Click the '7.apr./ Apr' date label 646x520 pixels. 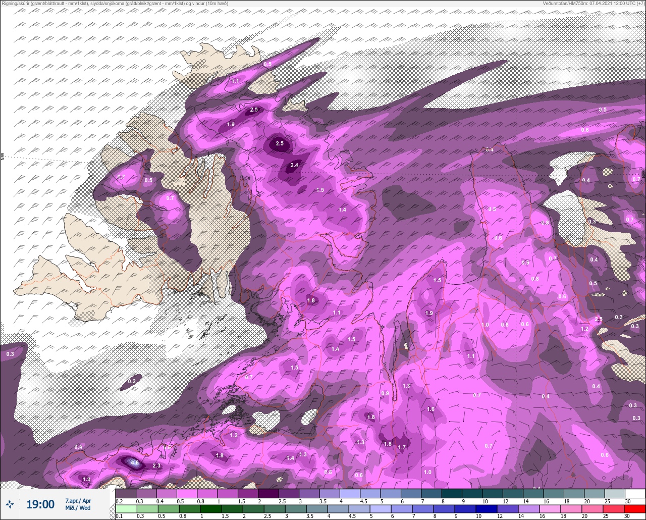pyautogui.click(x=78, y=500)
